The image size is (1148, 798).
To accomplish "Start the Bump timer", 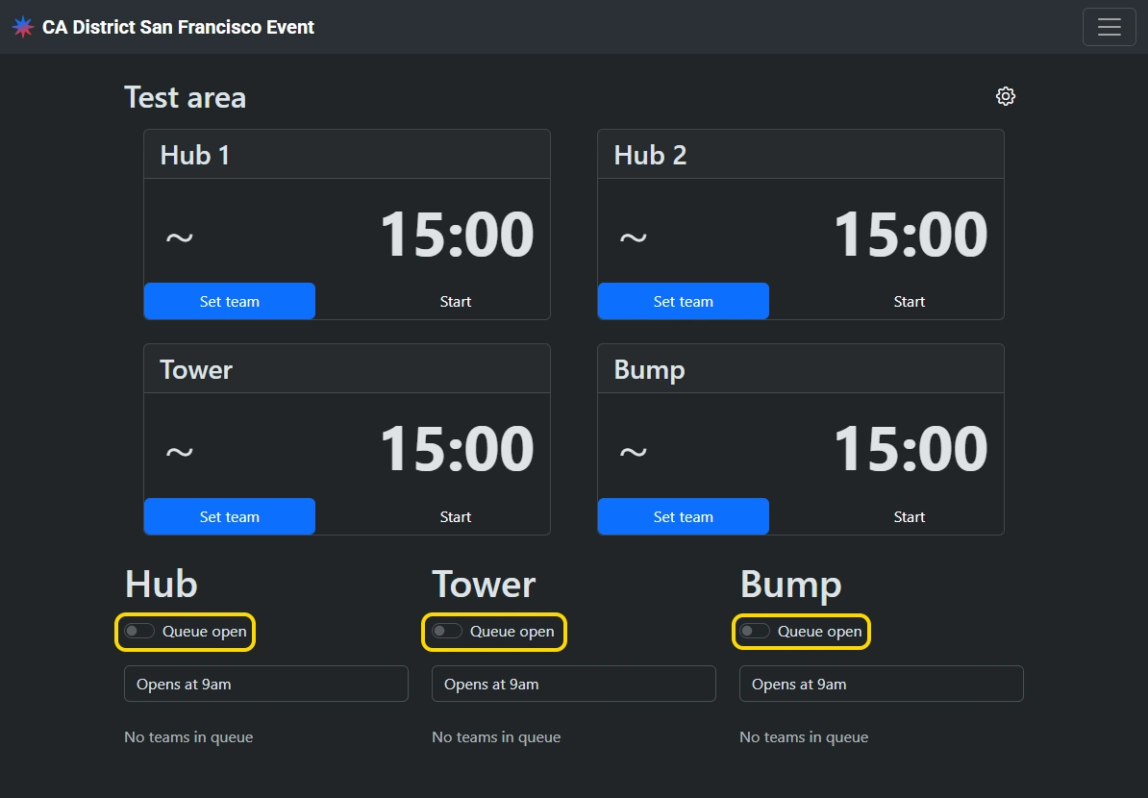I will (909, 516).
